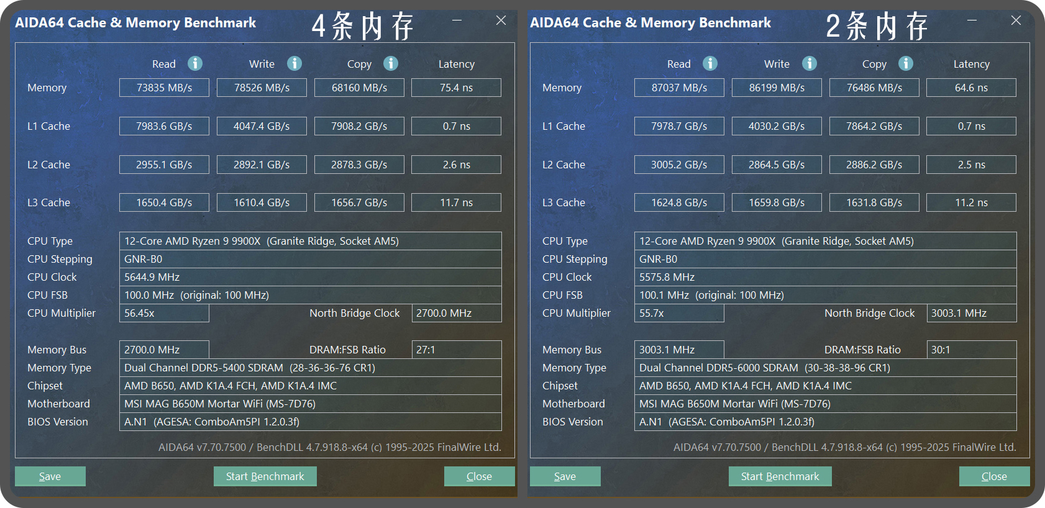Image resolution: width=1045 pixels, height=508 pixels.
Task: Select L1 Cache Copy value 7908.2 GB/s
Action: pos(359,126)
